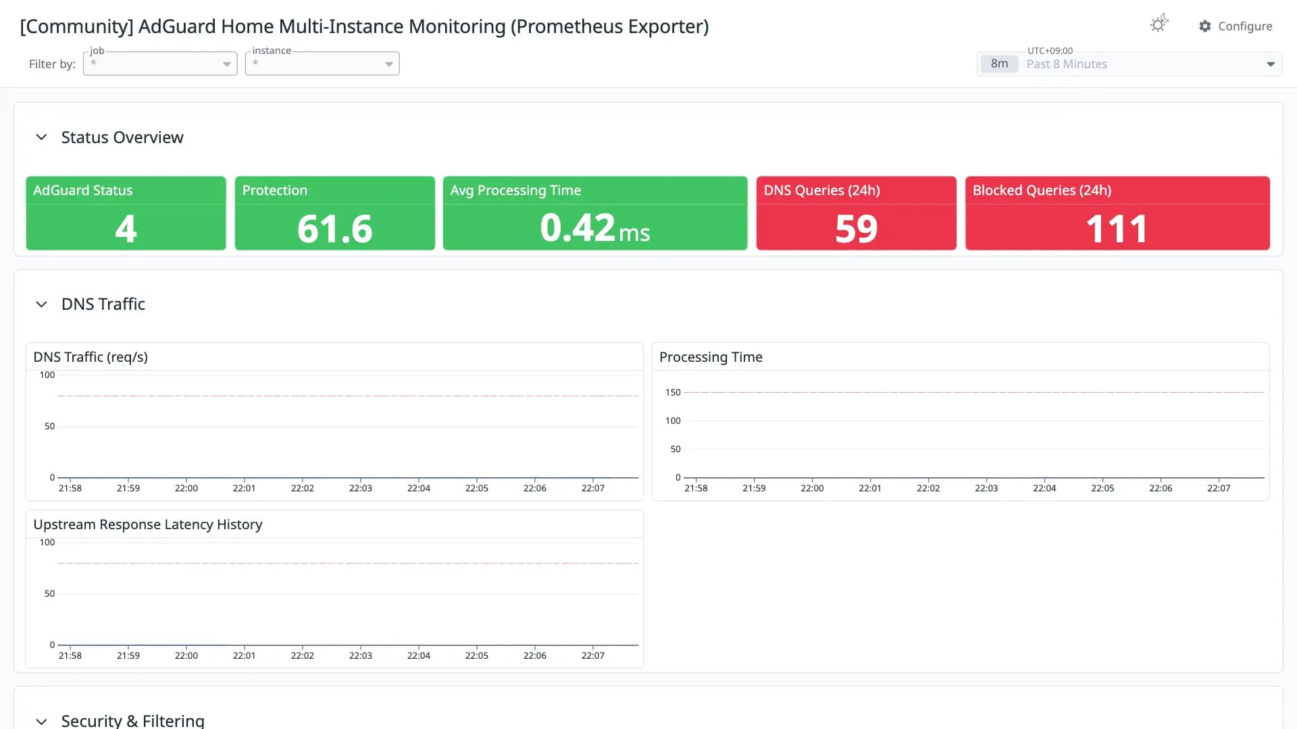This screenshot has width=1297, height=729.
Task: Collapse the Status Overview section
Action: pos(41,137)
